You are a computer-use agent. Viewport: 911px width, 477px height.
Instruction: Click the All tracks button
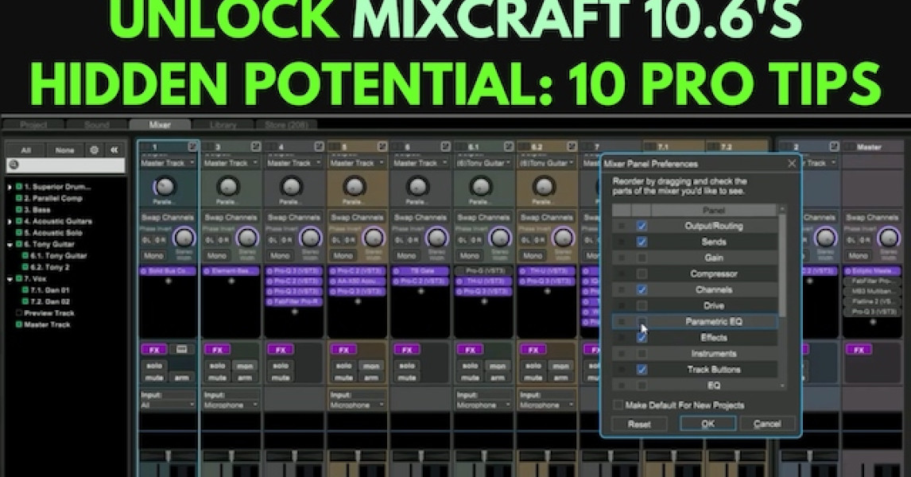click(x=26, y=150)
